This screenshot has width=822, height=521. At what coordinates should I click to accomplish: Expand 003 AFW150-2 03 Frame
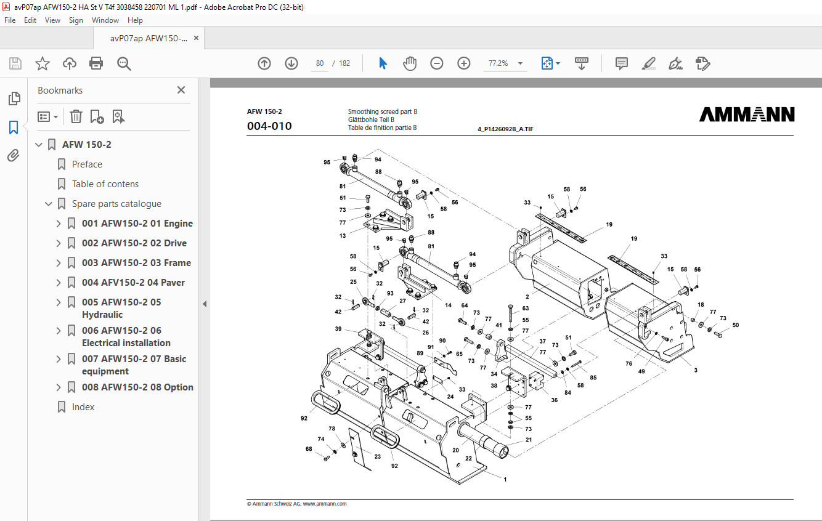point(59,263)
